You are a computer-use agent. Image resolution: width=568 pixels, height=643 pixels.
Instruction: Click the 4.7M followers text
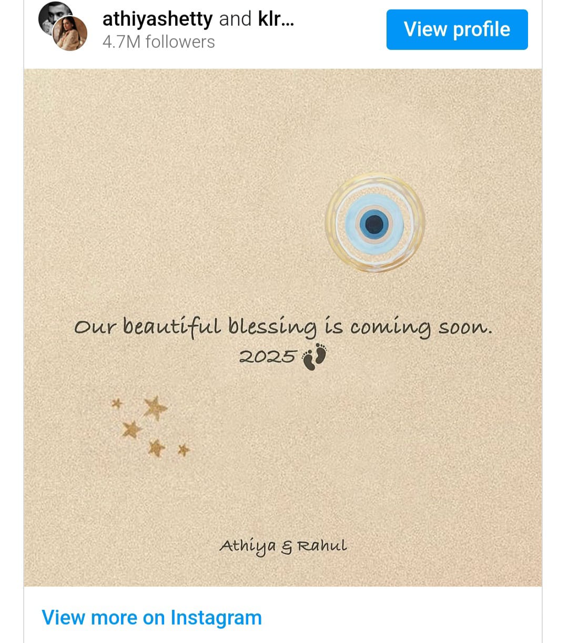(x=158, y=42)
